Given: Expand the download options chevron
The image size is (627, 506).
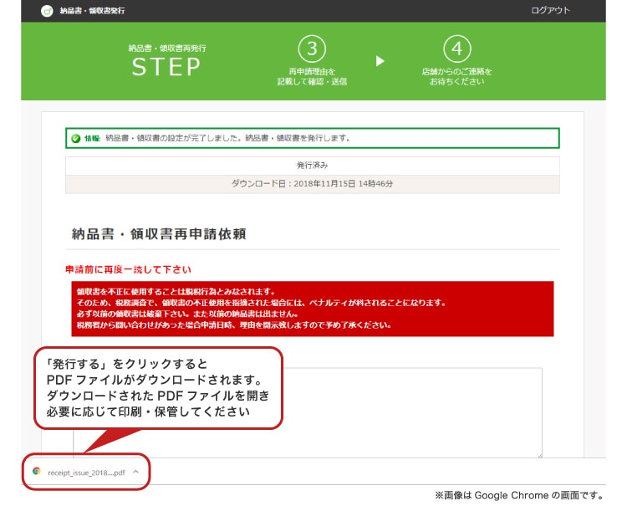Looking at the screenshot, I should pos(135,472).
